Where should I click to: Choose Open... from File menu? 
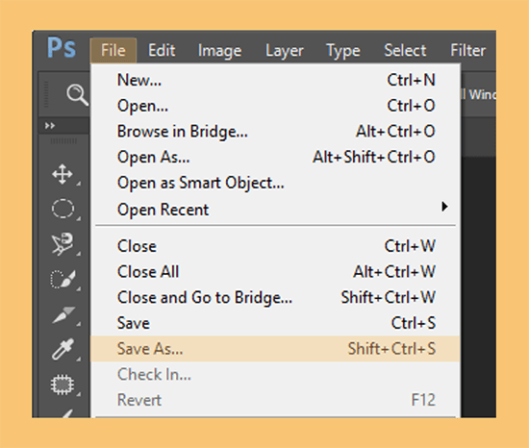(x=276, y=106)
